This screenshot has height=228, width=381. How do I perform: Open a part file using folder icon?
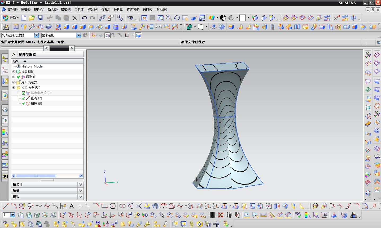(32, 18)
